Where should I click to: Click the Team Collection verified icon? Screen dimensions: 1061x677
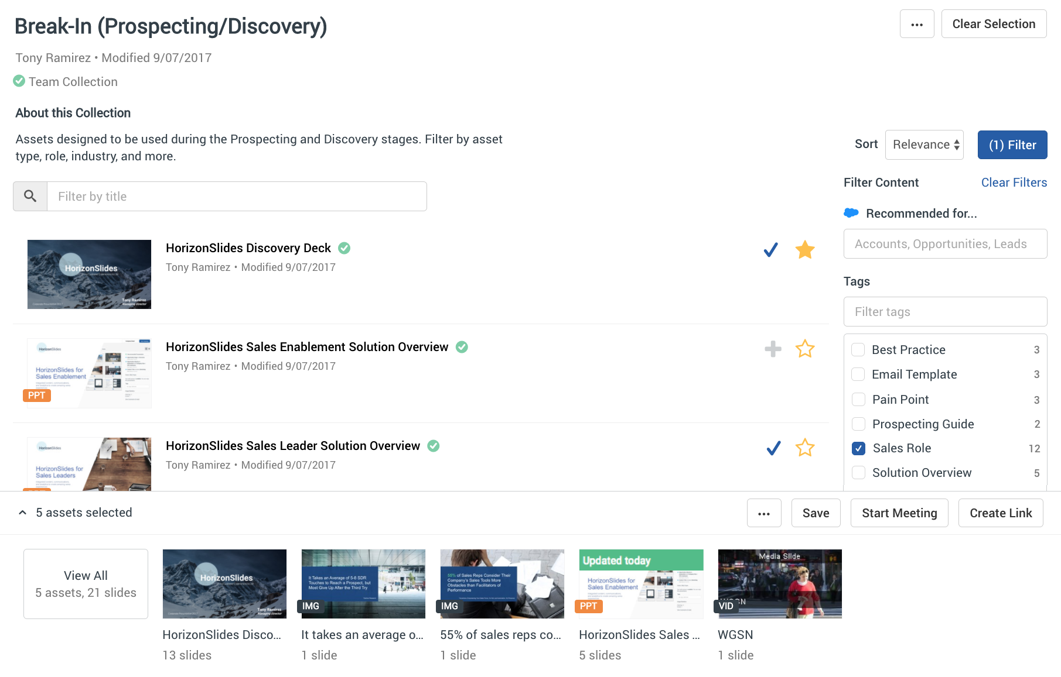pos(19,81)
